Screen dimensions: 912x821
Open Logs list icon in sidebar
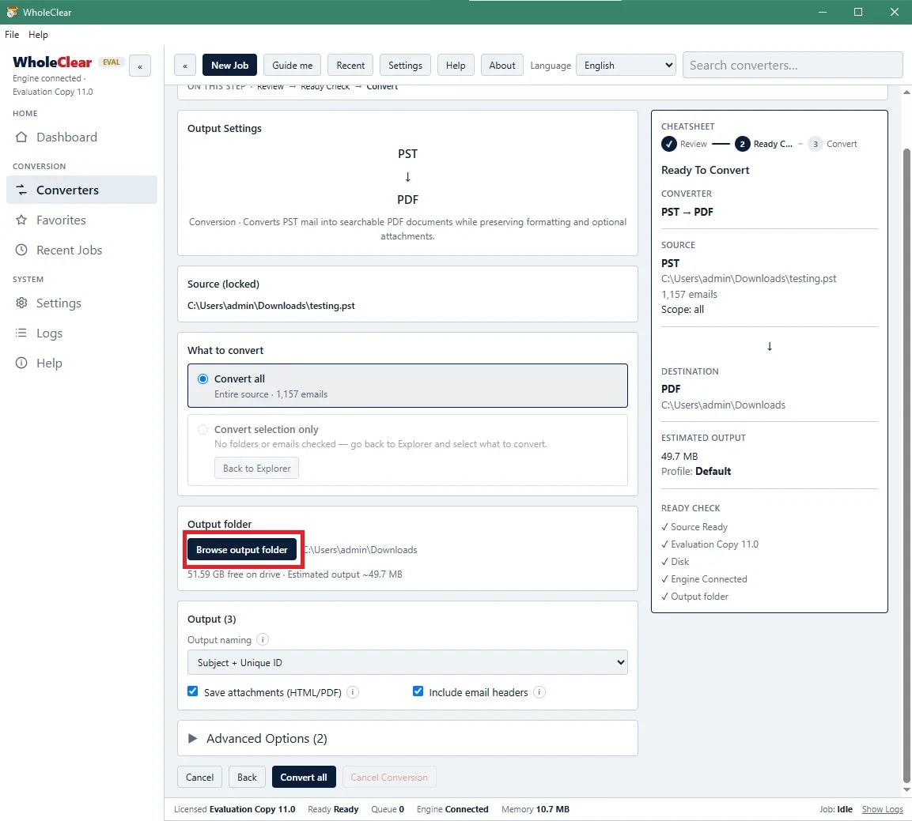(x=21, y=333)
